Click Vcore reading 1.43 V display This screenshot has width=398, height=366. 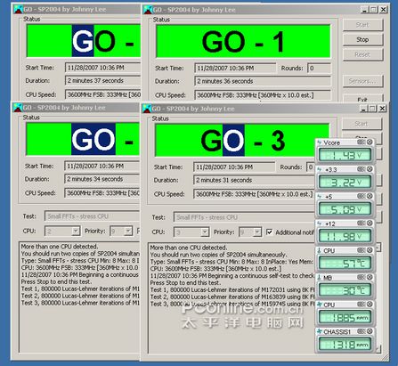pos(345,155)
